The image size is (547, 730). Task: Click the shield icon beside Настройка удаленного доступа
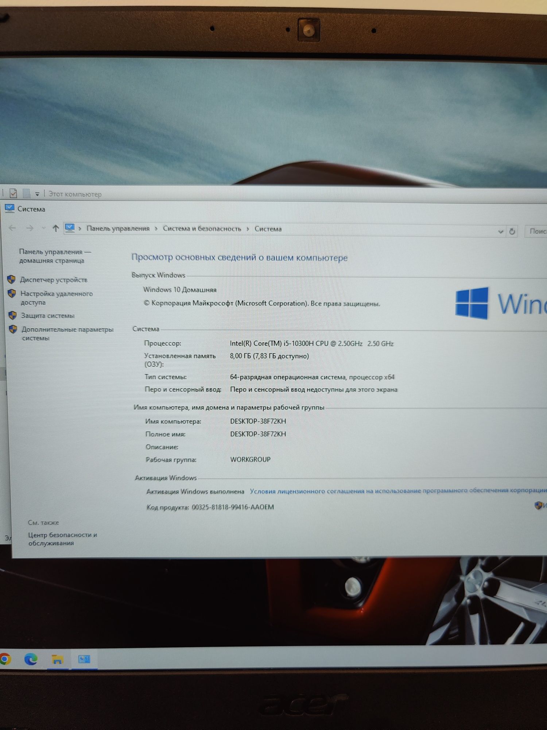pos(12,293)
